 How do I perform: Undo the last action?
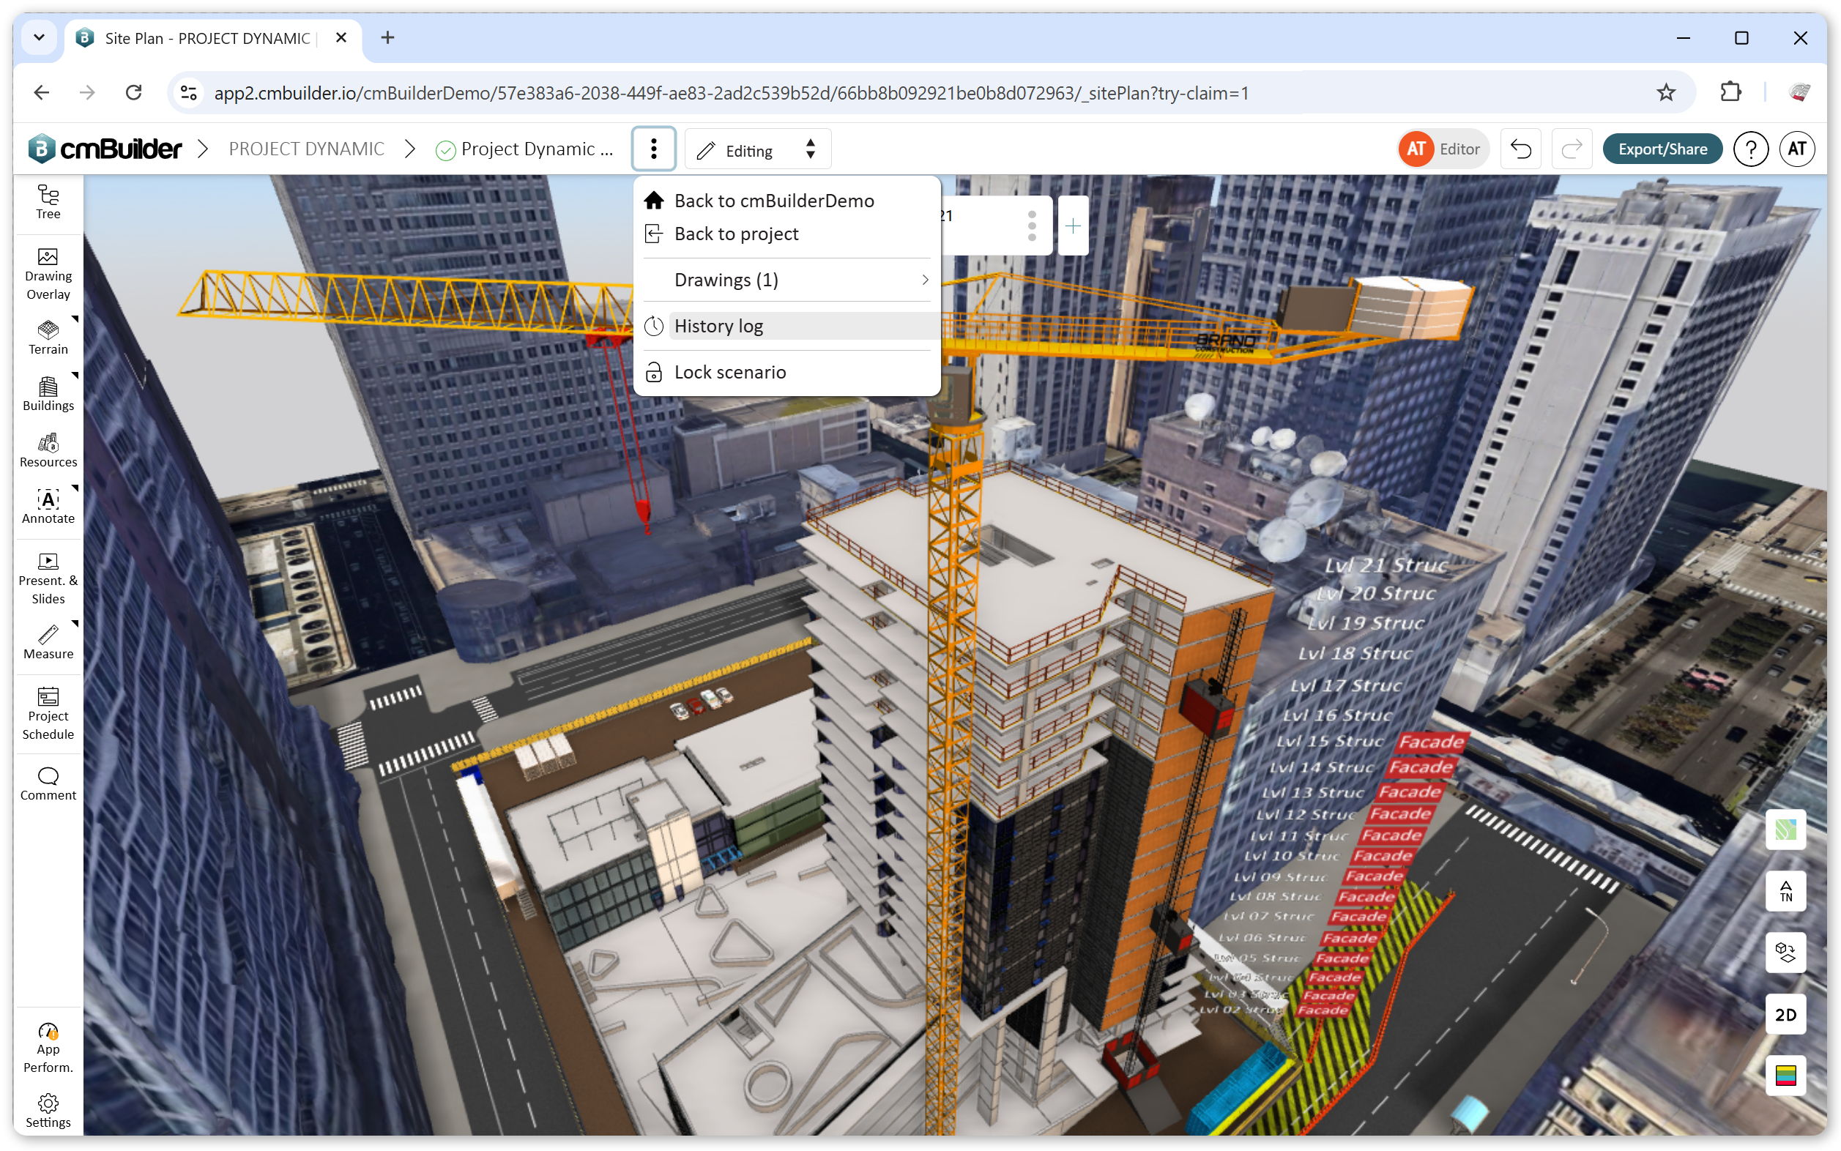tap(1520, 149)
